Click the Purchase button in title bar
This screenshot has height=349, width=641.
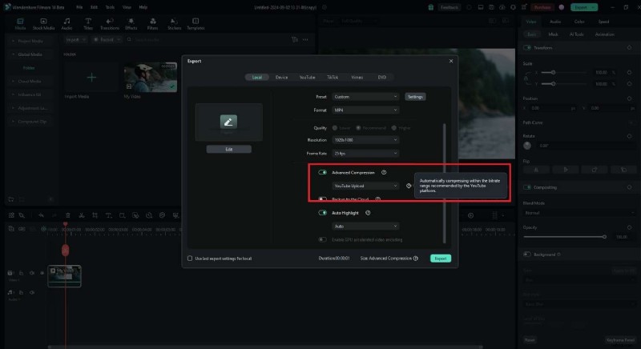[542, 7]
